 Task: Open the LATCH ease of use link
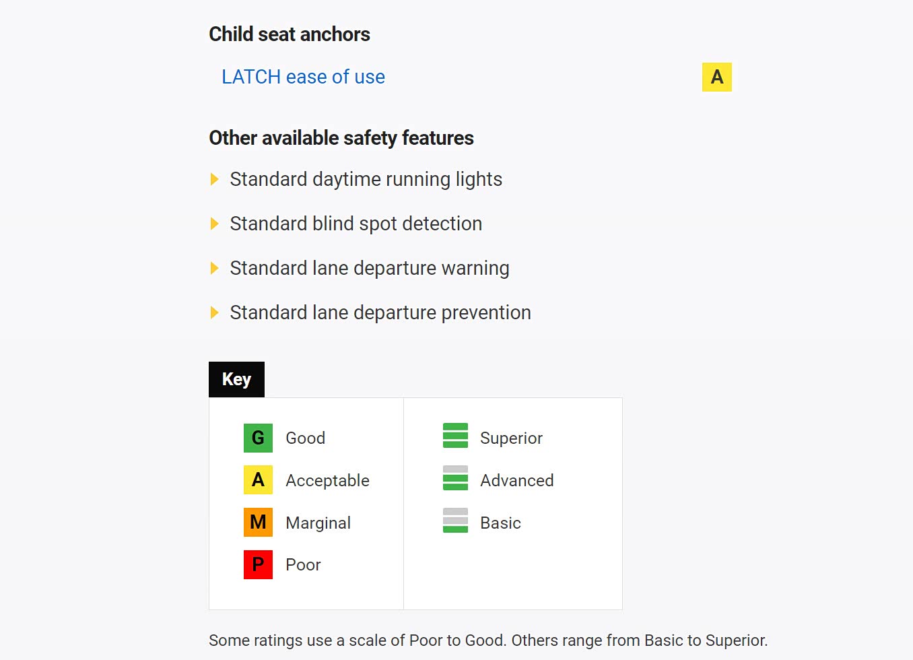pyautogui.click(x=303, y=77)
